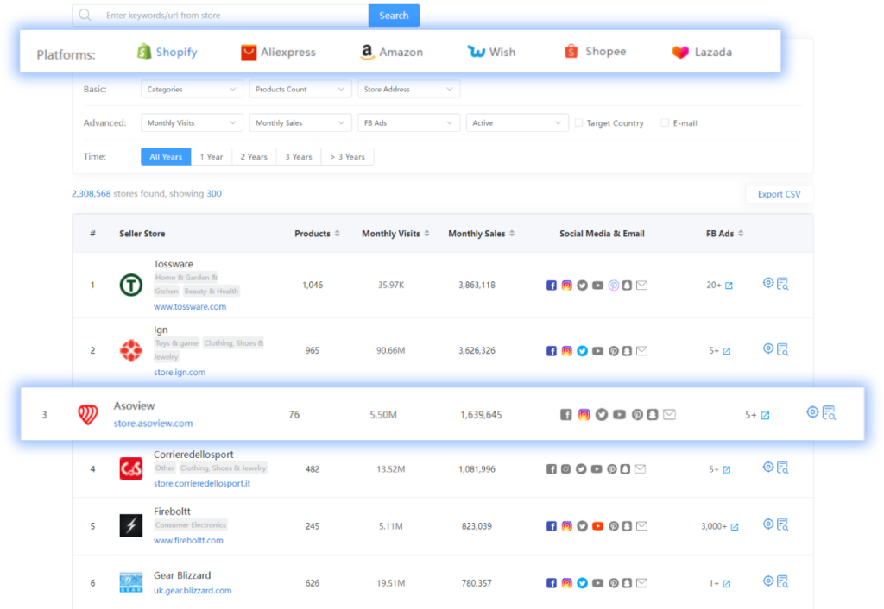Open www.tossware.com store link
The height and width of the screenshot is (609, 884).
pyautogui.click(x=190, y=306)
